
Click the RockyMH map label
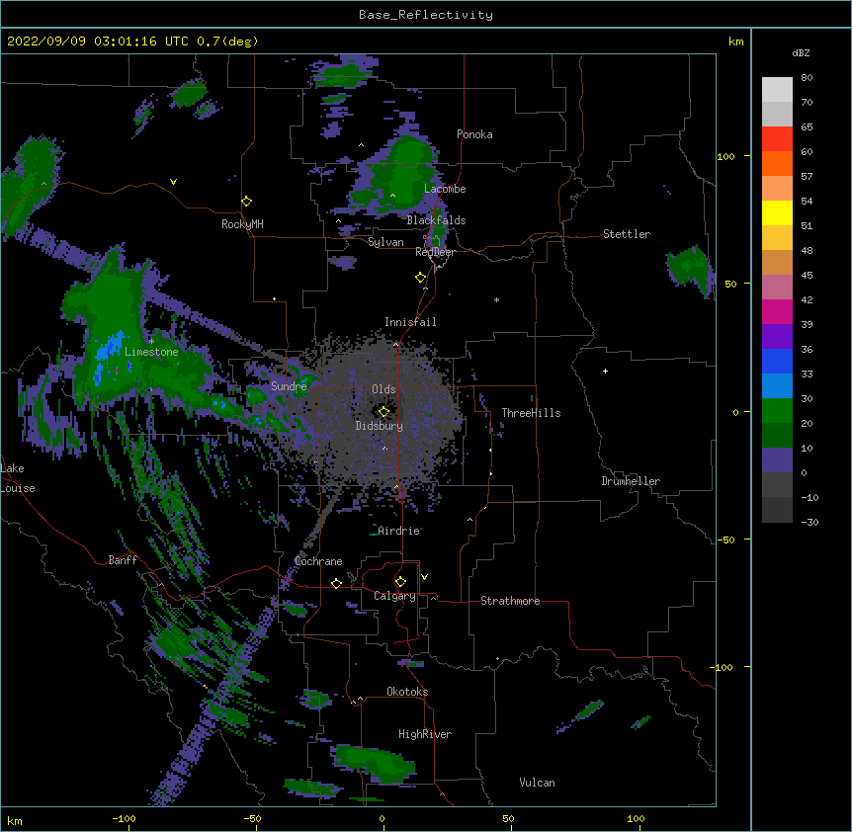coord(242,224)
